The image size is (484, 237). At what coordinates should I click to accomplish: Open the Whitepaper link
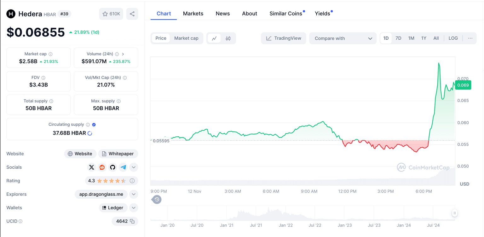(118, 154)
